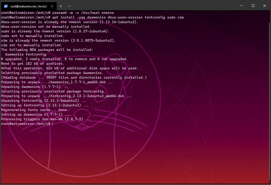Click the 'Regenerating fonts cache... done.' line
The image size is (271, 185).
(x=35, y=110)
